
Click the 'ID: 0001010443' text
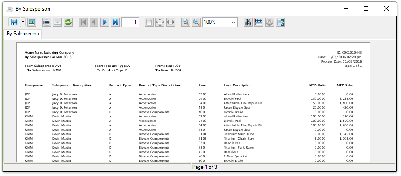(350, 53)
